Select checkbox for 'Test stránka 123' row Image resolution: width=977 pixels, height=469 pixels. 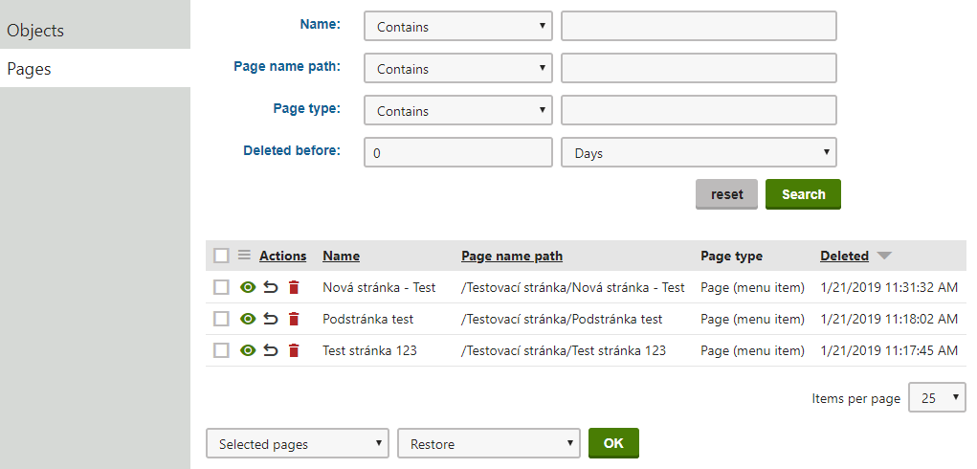coord(221,350)
